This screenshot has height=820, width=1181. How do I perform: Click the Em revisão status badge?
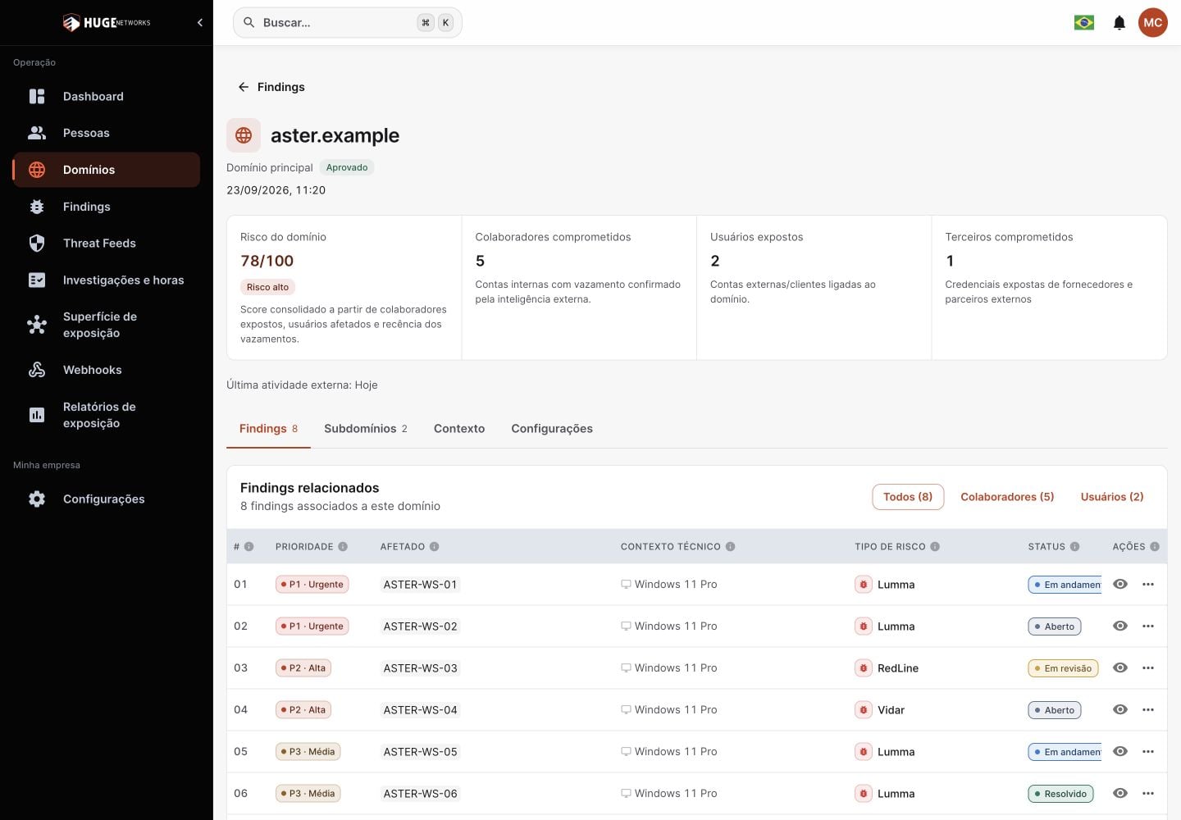click(1063, 668)
